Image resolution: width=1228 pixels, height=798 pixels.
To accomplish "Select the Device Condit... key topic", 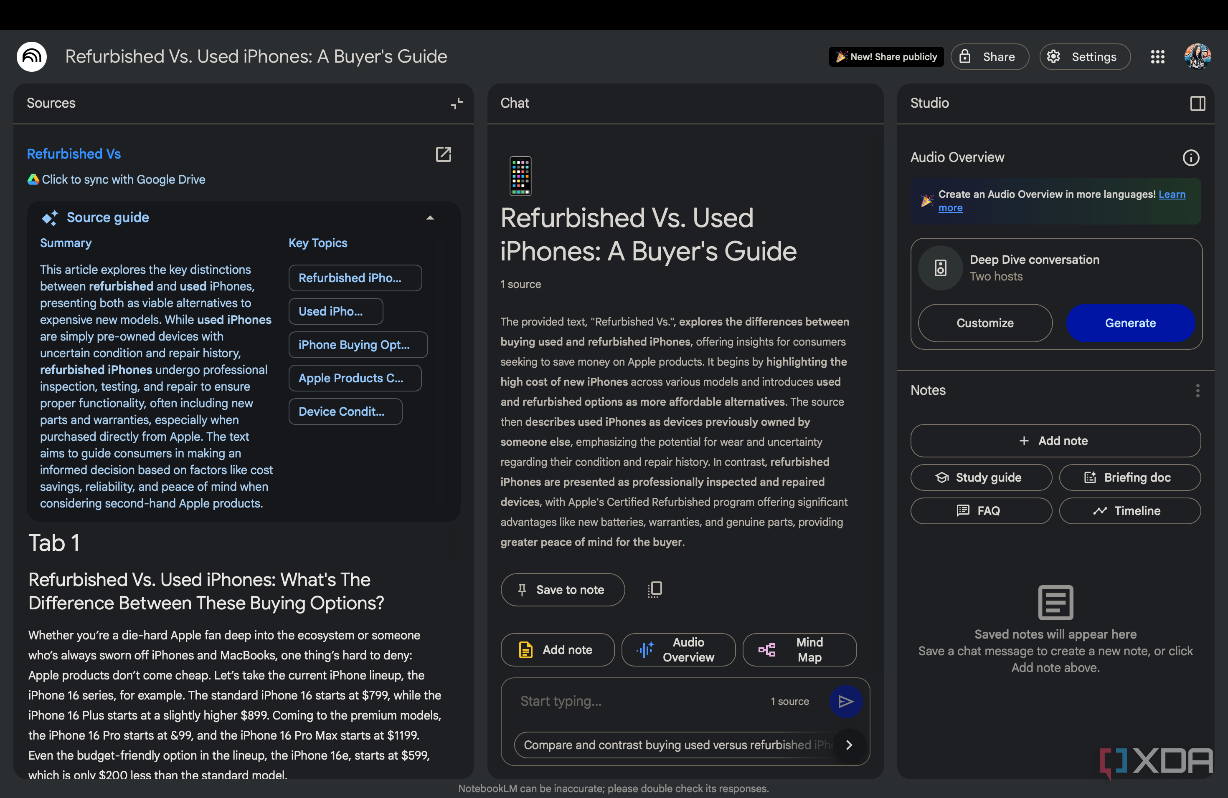I will pyautogui.click(x=345, y=412).
